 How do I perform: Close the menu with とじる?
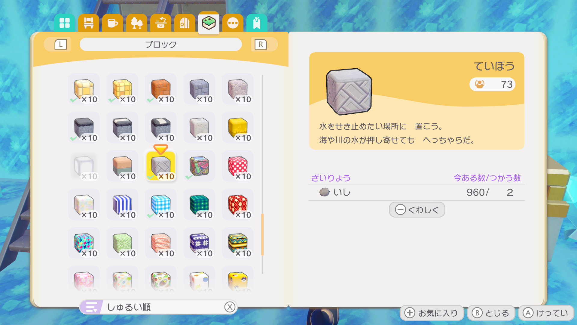tap(491, 313)
